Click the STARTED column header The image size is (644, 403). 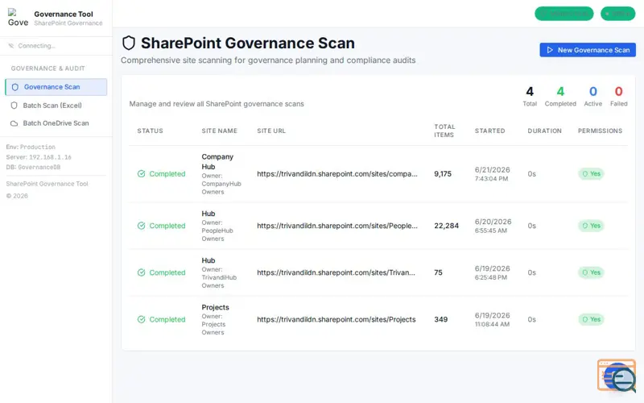click(490, 131)
